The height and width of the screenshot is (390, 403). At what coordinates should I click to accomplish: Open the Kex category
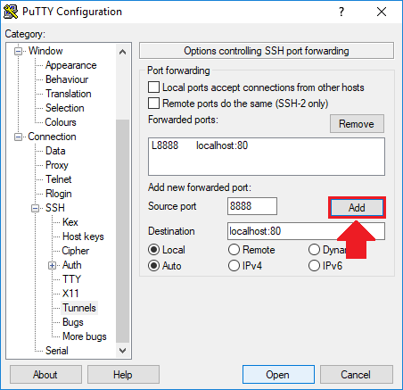point(70,222)
